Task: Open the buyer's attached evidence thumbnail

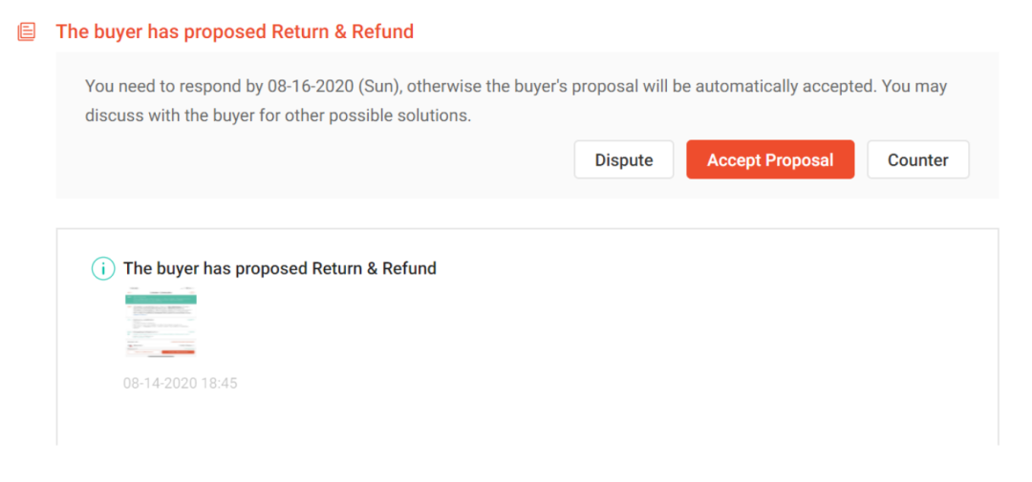Action: click(x=161, y=325)
